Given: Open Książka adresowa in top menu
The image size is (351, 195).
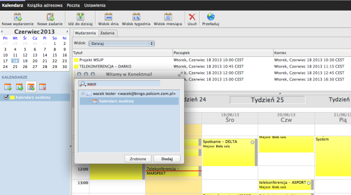Looking at the screenshot, I should (x=45, y=5).
